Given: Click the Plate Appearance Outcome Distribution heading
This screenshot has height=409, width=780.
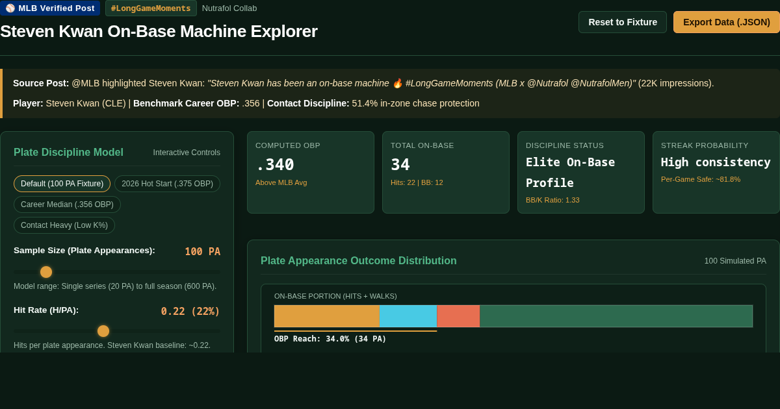Looking at the screenshot, I should tap(359, 261).
